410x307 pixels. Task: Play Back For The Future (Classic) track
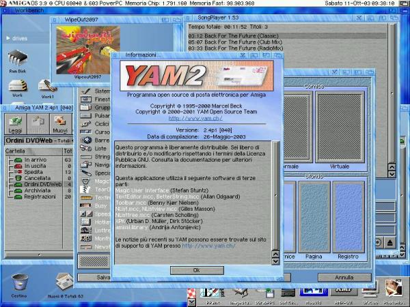(287, 35)
